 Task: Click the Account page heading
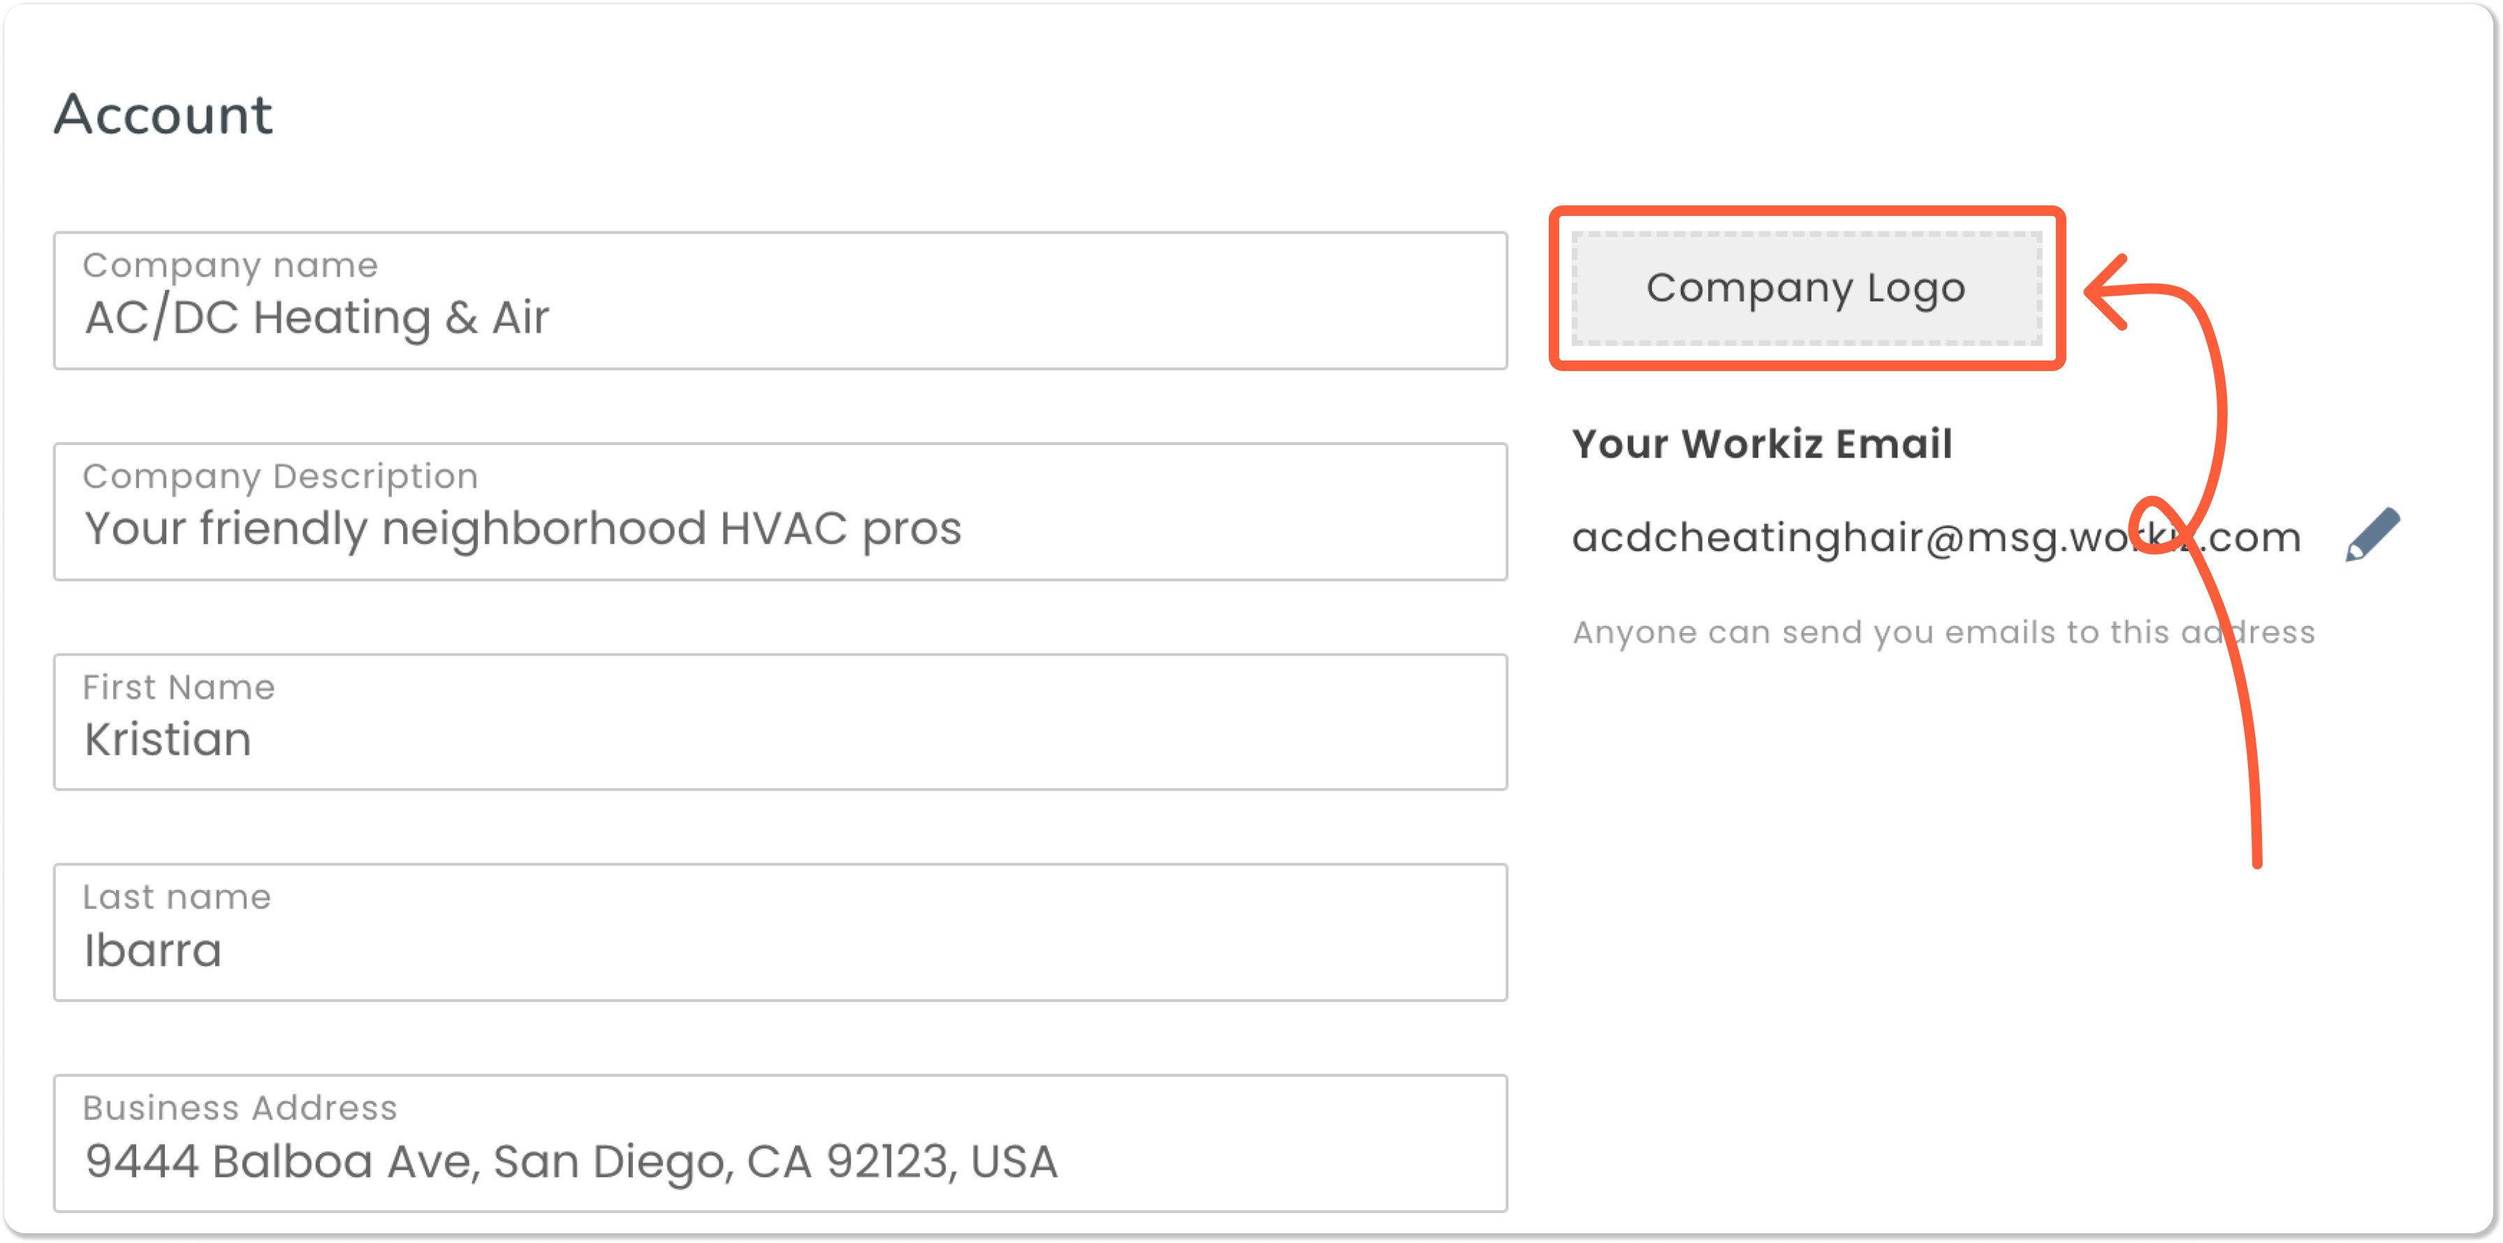point(163,115)
